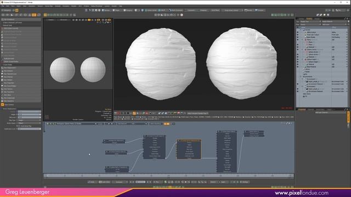Open the Render menu
Image resolution: width=351 pixels, height=197 pixels.
coord(73,6)
